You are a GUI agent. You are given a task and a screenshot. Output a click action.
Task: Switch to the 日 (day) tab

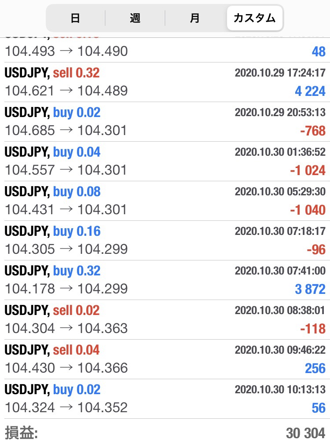click(75, 18)
